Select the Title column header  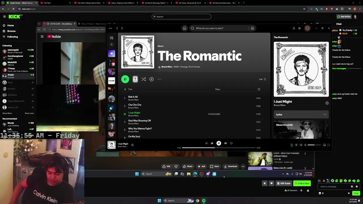(130, 89)
